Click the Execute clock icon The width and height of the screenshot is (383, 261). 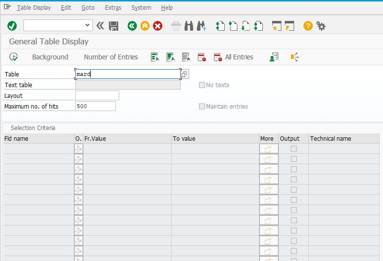click(x=14, y=57)
